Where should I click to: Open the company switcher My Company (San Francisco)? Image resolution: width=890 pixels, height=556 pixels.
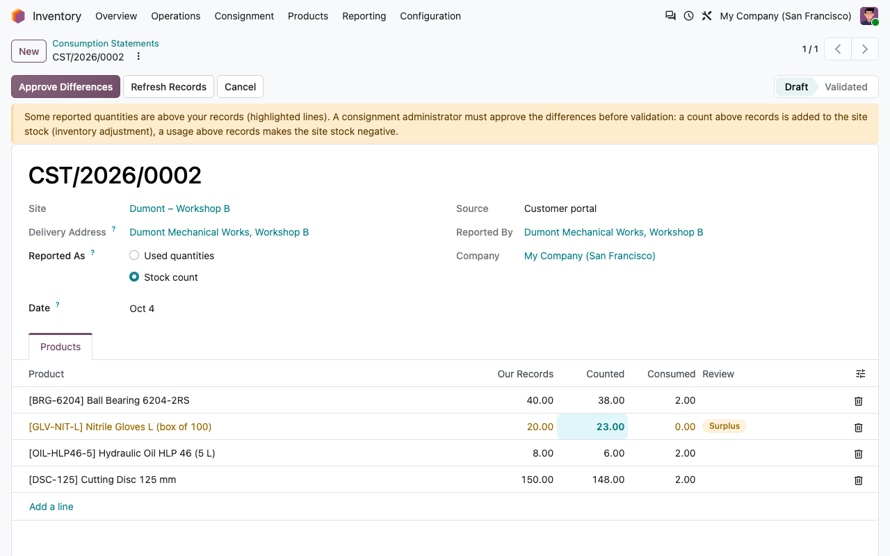pyautogui.click(x=786, y=16)
